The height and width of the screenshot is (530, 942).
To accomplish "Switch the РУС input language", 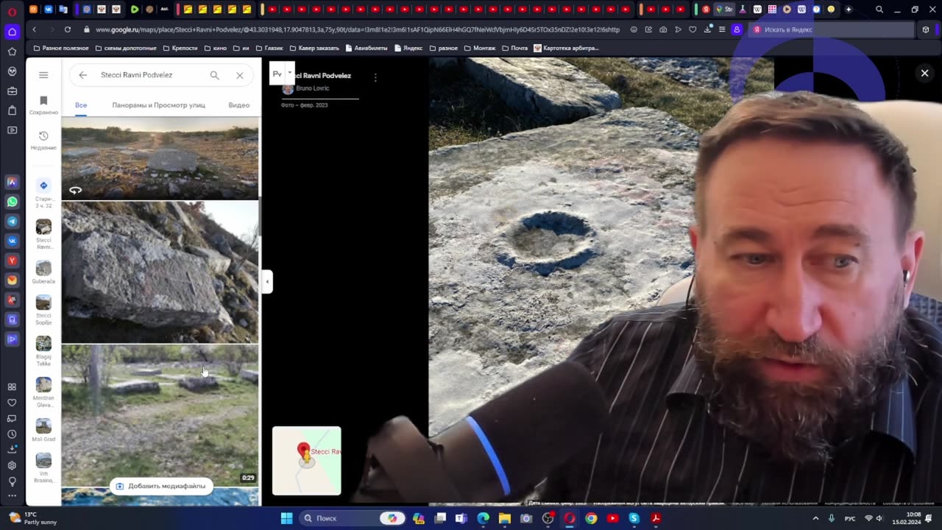I will point(850,518).
